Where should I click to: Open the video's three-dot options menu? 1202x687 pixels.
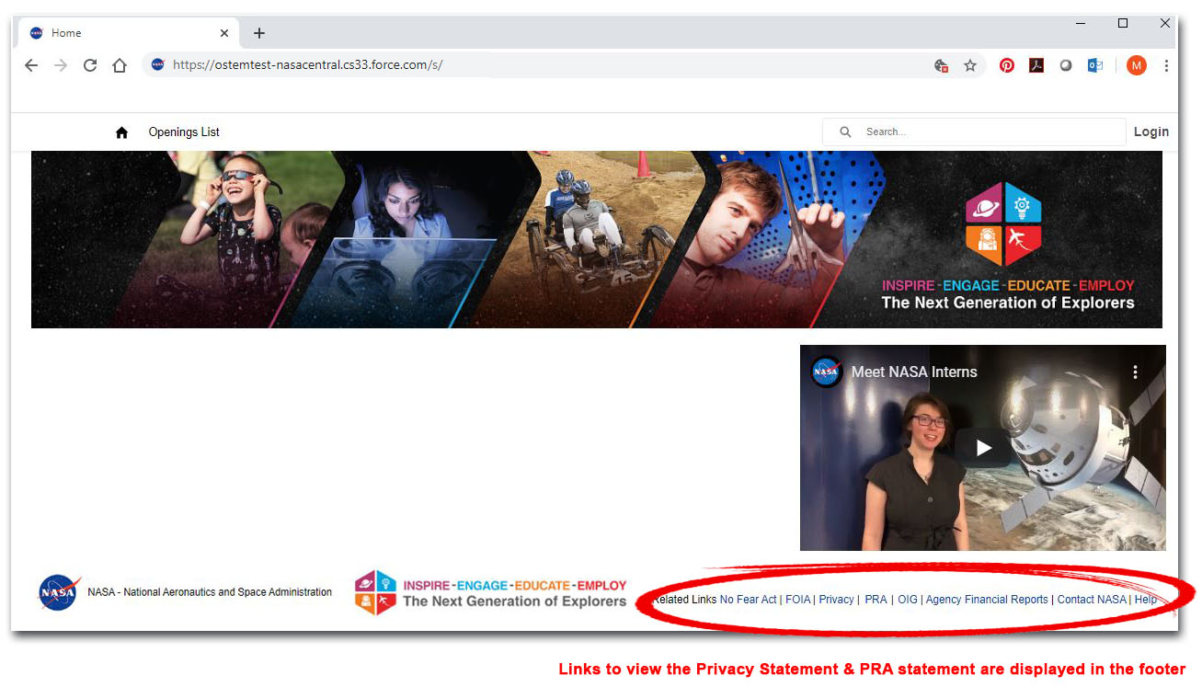pos(1136,372)
